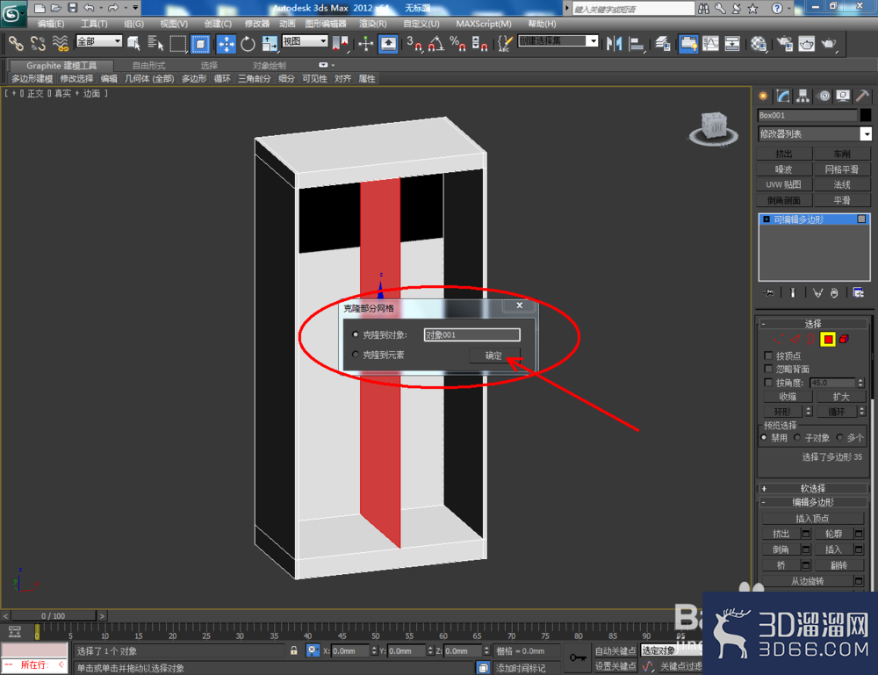Toggle selection lock padlock icon
This screenshot has width=878, height=675.
(x=293, y=650)
